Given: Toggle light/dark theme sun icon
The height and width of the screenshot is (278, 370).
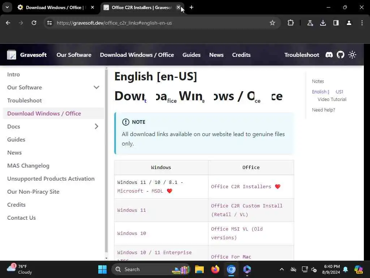Looking at the screenshot, I should pos(352,55).
